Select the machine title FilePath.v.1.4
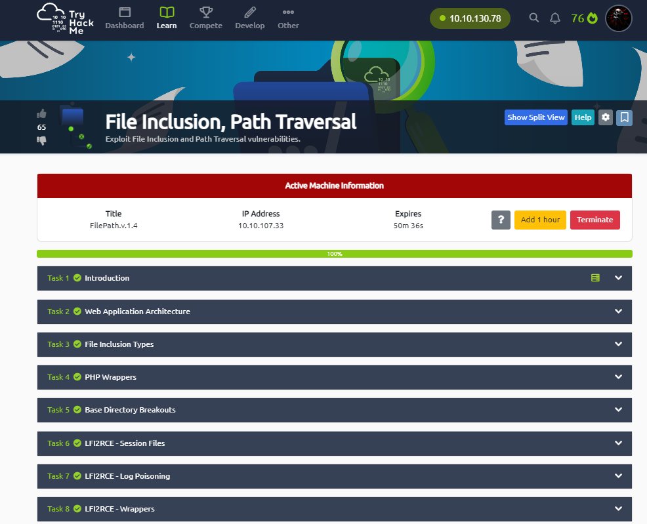647x524 pixels. coord(114,226)
